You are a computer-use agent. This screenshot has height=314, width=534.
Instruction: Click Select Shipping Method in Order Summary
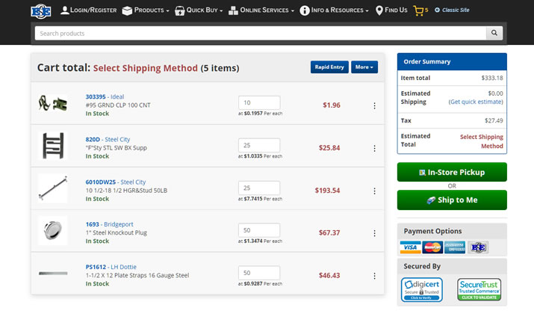click(482, 141)
